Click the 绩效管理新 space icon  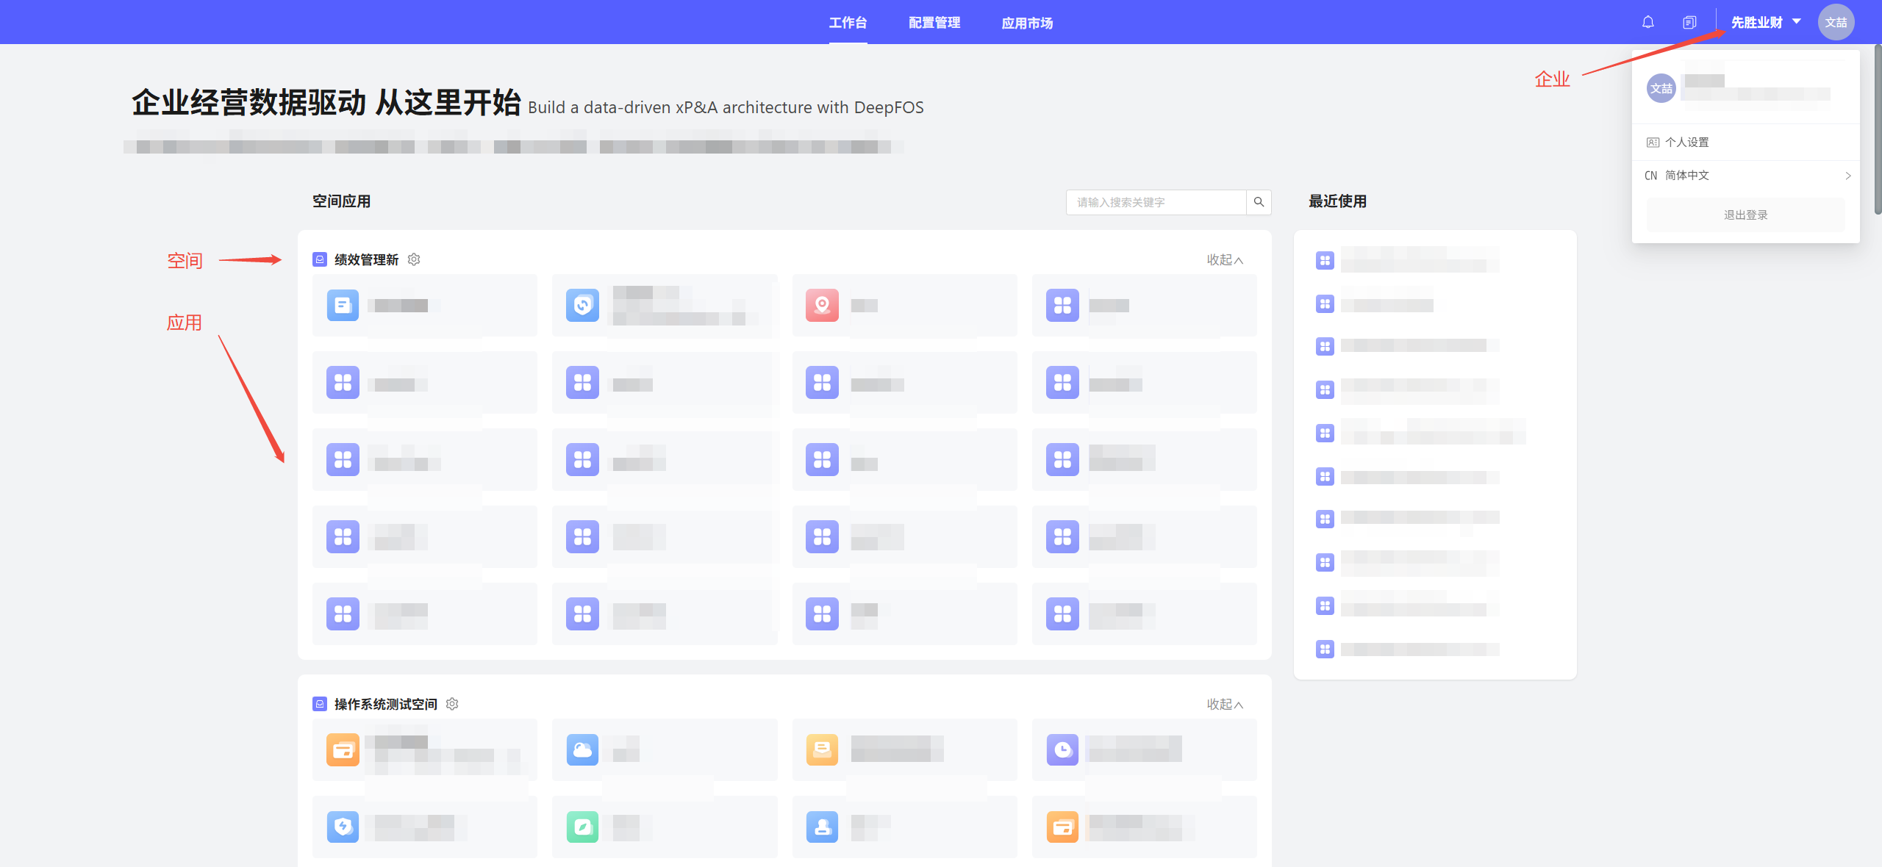tap(320, 259)
